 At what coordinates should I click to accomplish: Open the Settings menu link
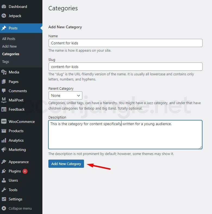click(15, 199)
